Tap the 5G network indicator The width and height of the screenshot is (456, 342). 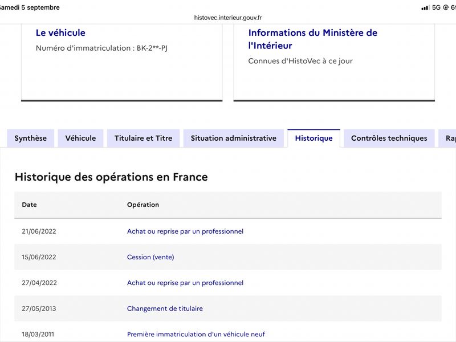click(x=436, y=7)
